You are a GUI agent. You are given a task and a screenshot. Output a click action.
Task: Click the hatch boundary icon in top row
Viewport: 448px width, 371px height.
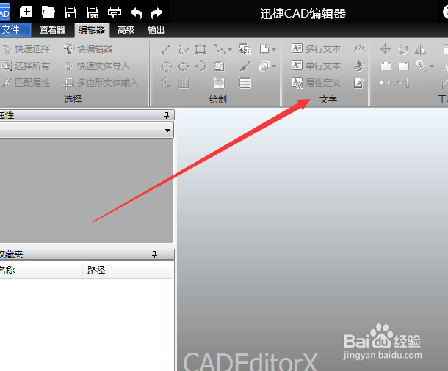tap(264, 49)
